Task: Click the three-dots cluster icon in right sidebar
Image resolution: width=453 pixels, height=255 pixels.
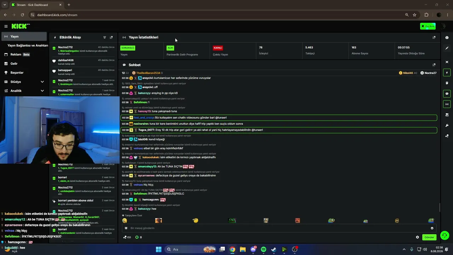Action: click(x=447, y=136)
